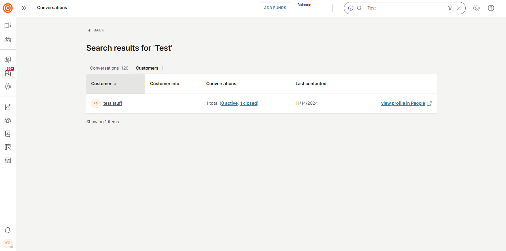Click the Conversations page title
The width and height of the screenshot is (506, 251).
pyautogui.click(x=52, y=8)
